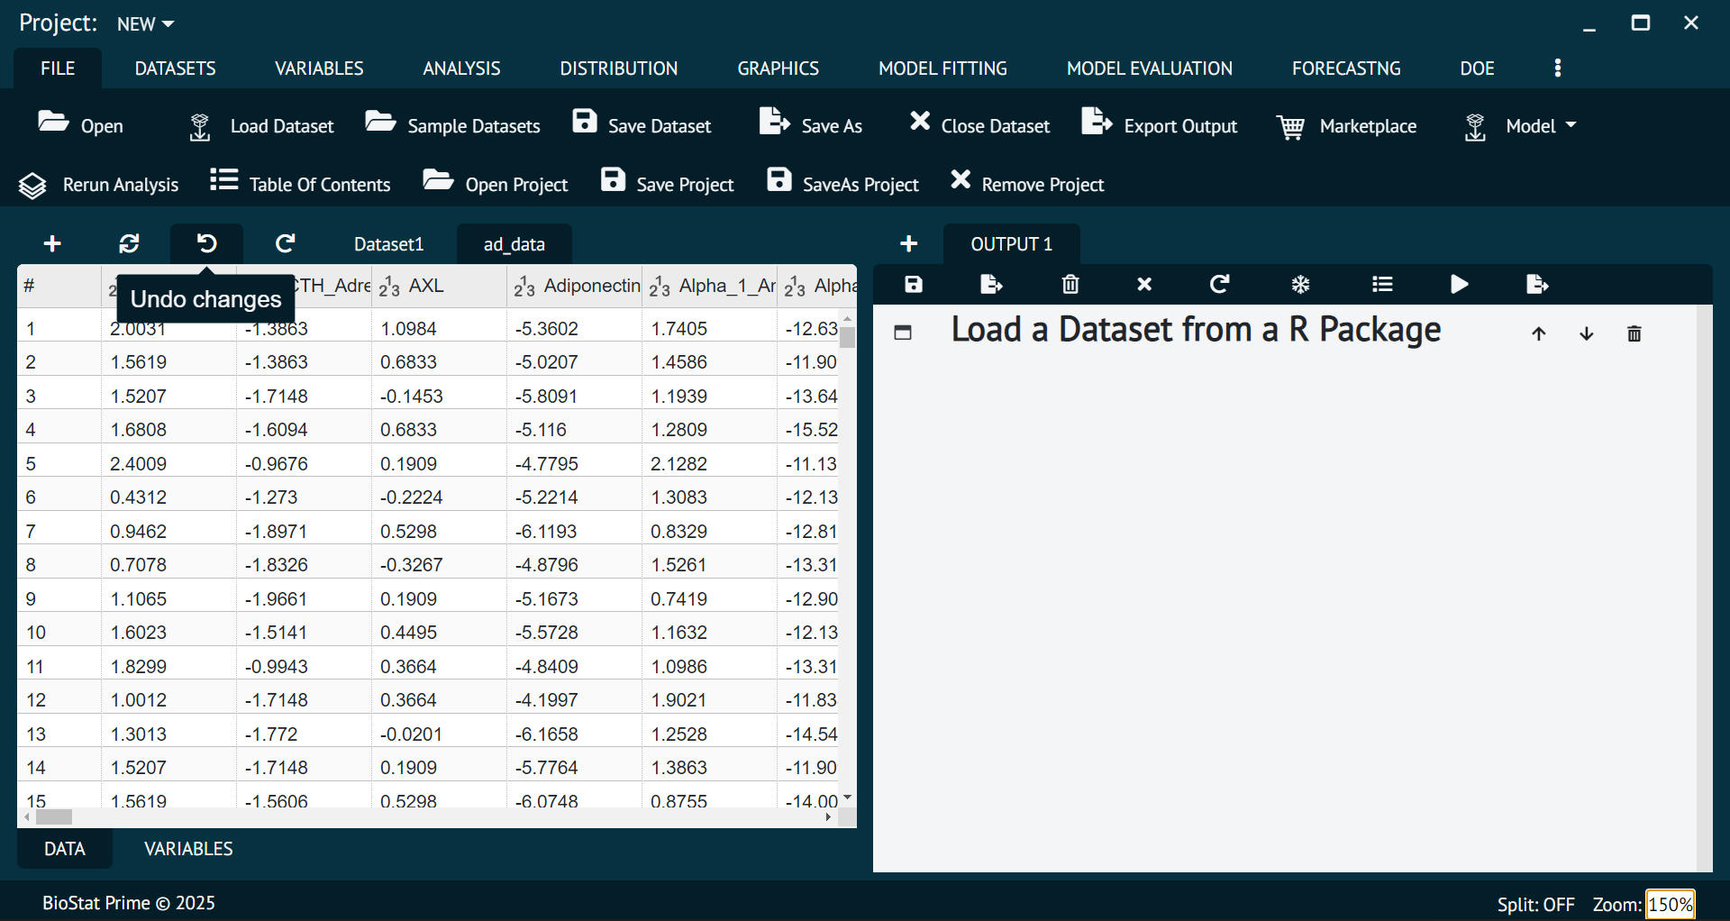Collapse the Load a Dataset output section
The image size is (1730, 921).
tap(903, 333)
